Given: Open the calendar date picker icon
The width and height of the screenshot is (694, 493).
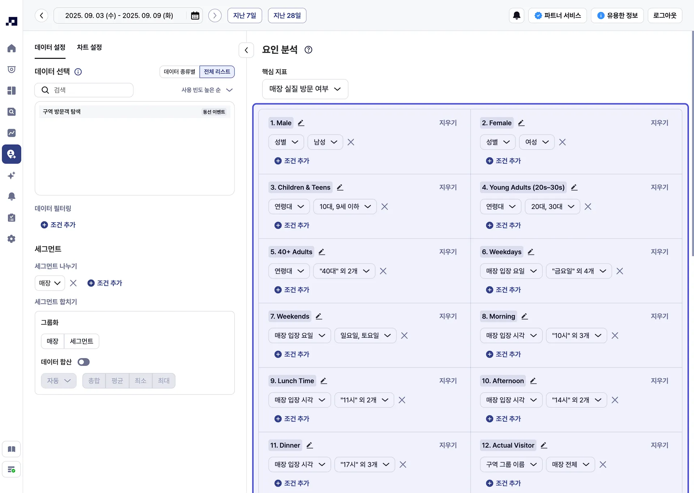Looking at the screenshot, I should (x=195, y=16).
